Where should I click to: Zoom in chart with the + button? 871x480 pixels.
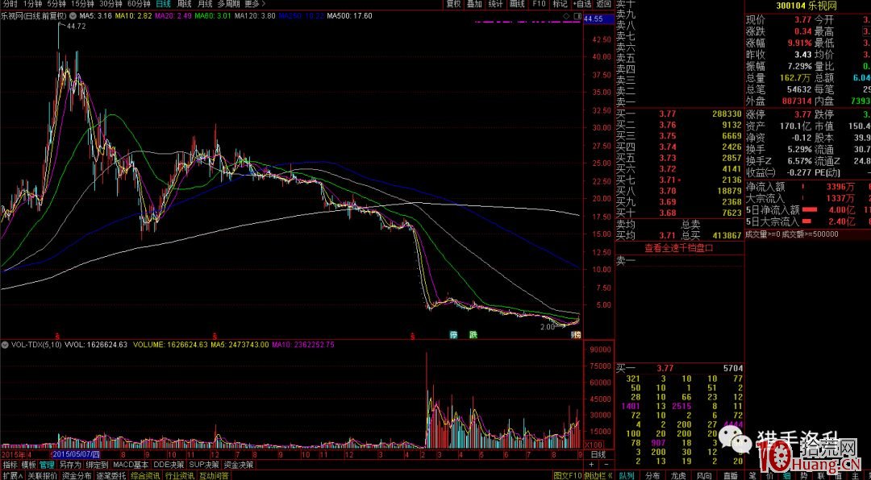click(x=594, y=465)
